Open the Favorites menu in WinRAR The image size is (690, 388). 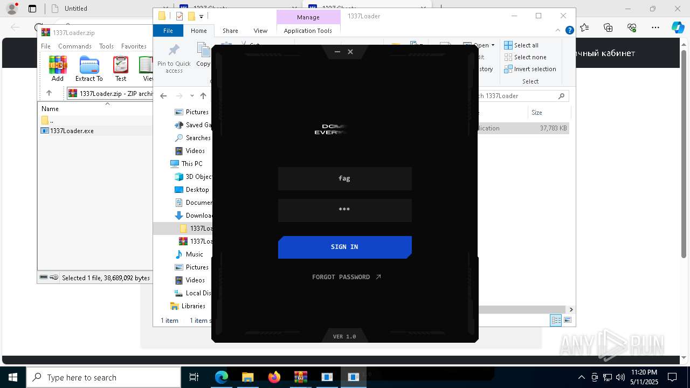click(x=134, y=46)
